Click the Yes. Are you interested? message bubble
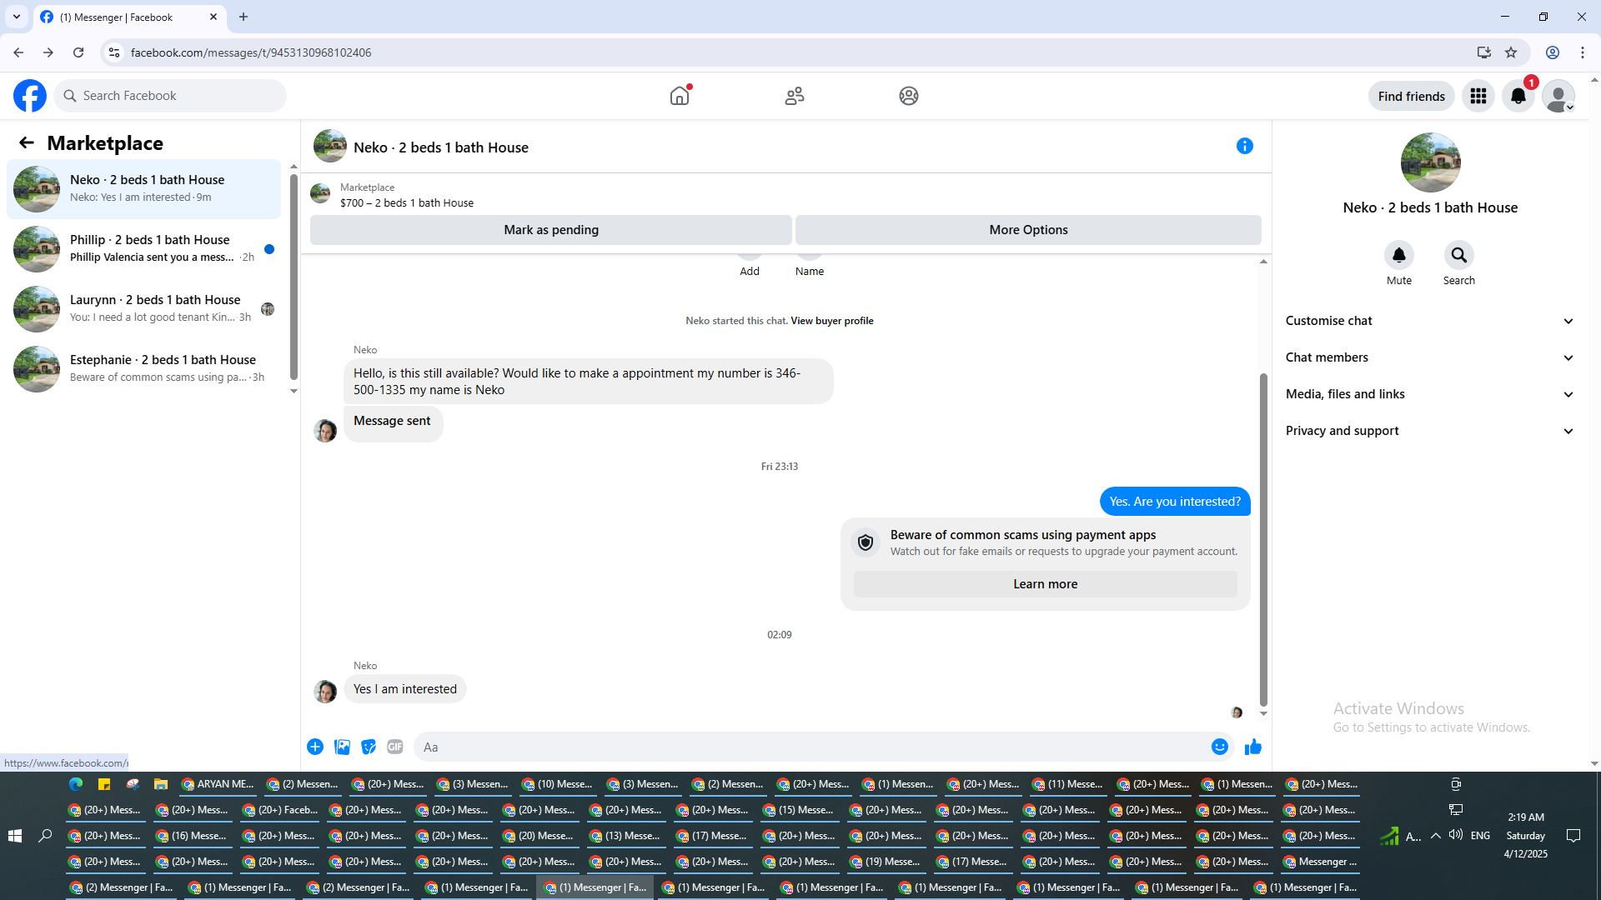 coord(1175,502)
